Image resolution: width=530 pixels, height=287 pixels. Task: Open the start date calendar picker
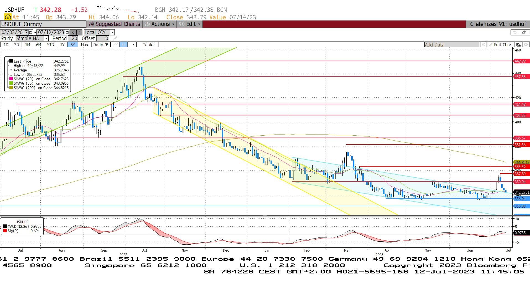coord(31,32)
